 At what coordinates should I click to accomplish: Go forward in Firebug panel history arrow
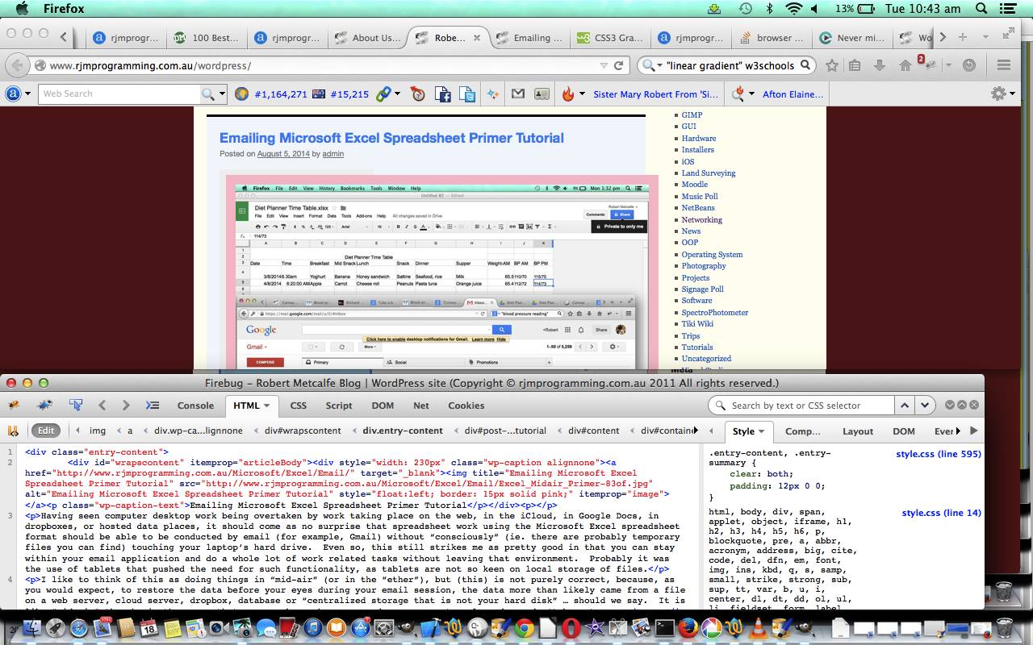pos(126,406)
